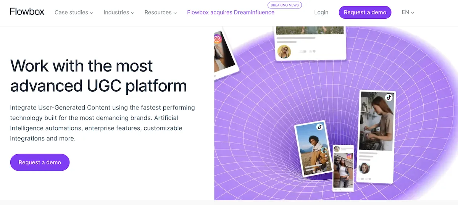Expand the Case studies chevron arrow
The image size is (458, 205).
coord(92,13)
